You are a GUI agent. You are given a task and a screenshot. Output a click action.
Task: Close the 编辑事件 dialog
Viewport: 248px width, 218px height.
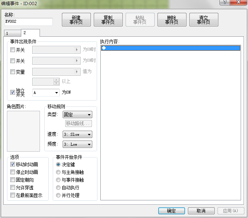coord(238,2)
